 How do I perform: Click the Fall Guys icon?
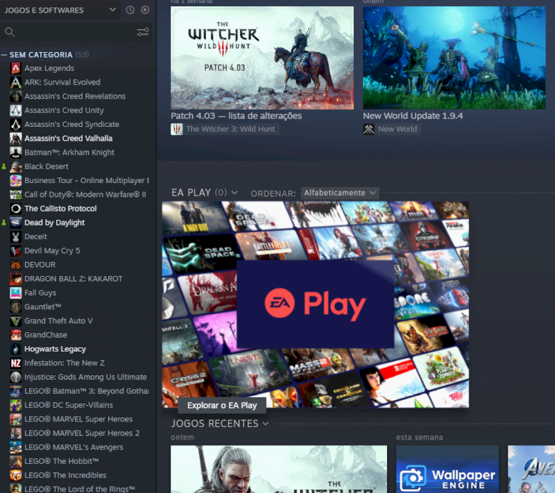15,293
